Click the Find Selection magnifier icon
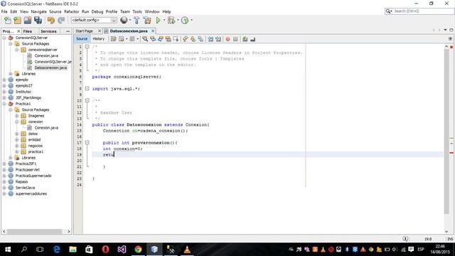The width and height of the screenshot is (455, 256). [x=145, y=39]
